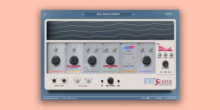Click the IN level LED
Screen dimensions: 220x110
pos(102,81)
